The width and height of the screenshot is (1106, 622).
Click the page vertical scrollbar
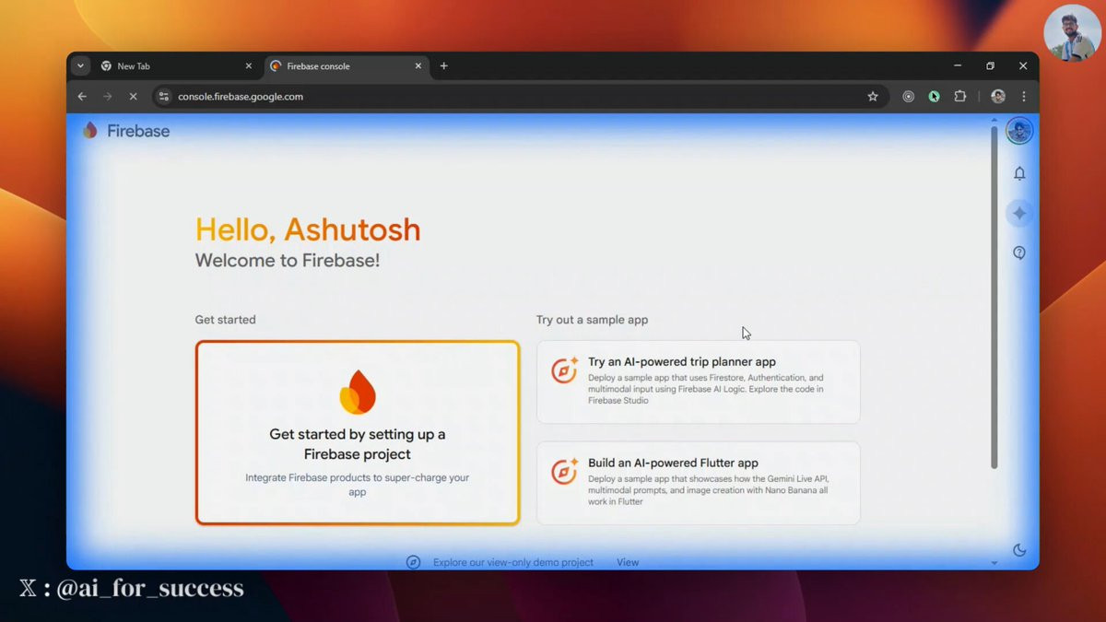[x=994, y=297]
